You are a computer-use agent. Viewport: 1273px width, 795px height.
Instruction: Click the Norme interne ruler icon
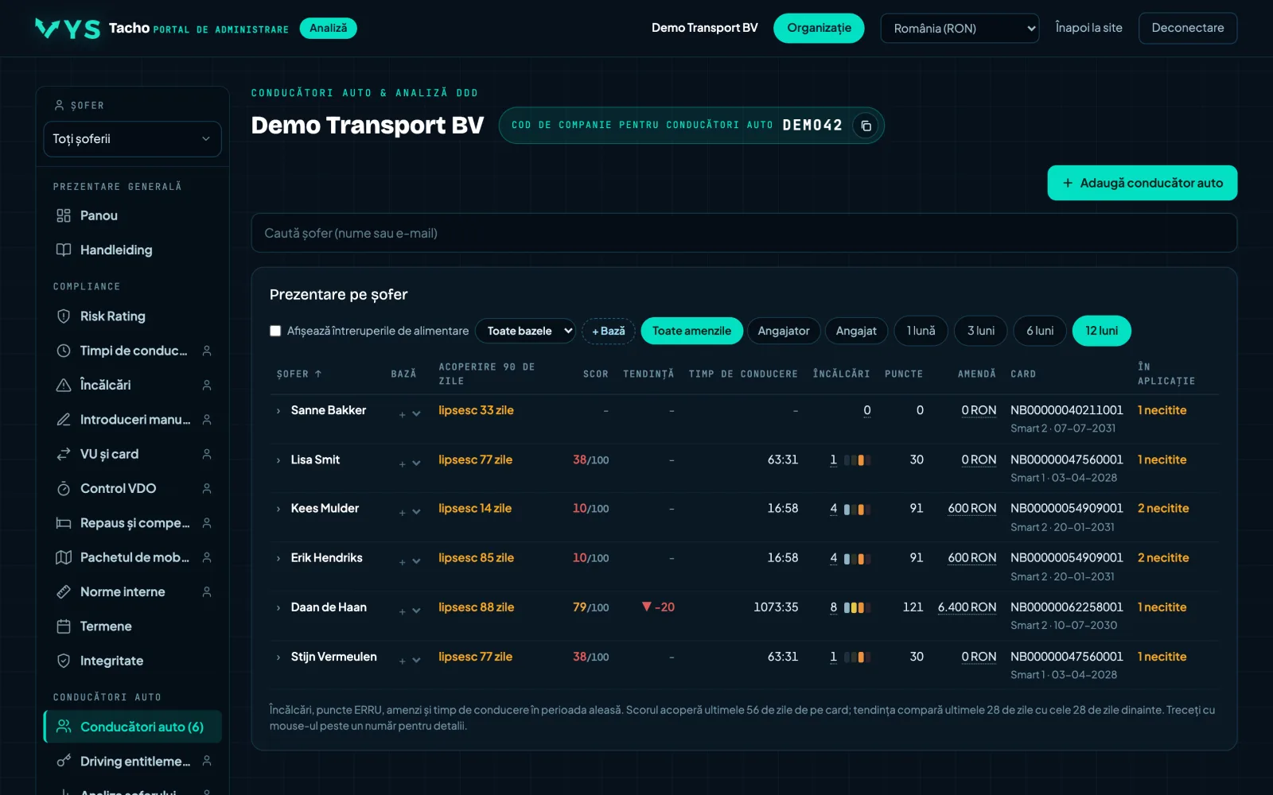pyautogui.click(x=64, y=591)
